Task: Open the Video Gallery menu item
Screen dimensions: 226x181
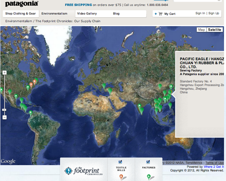Action: 87,14
